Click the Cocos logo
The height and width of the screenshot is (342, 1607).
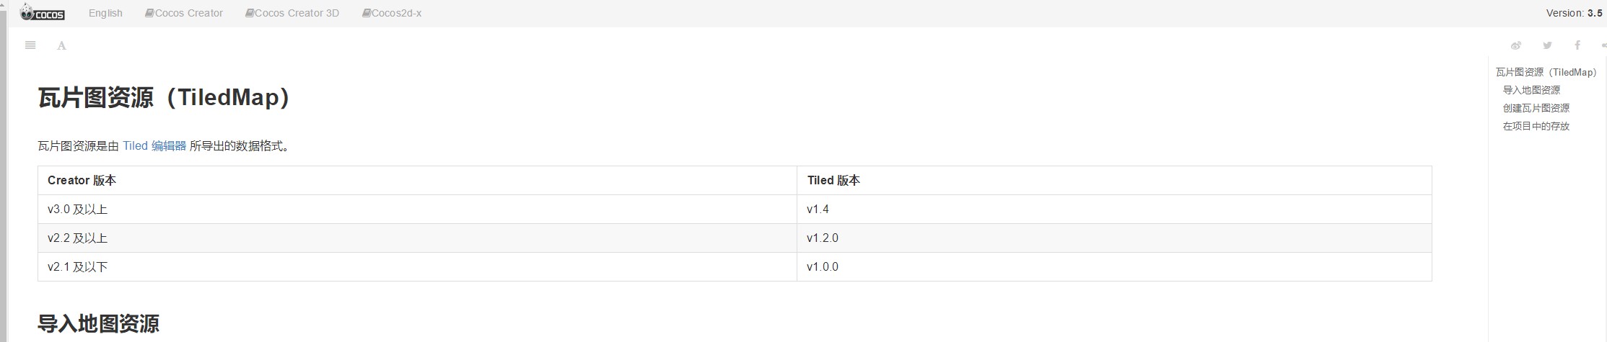click(42, 13)
